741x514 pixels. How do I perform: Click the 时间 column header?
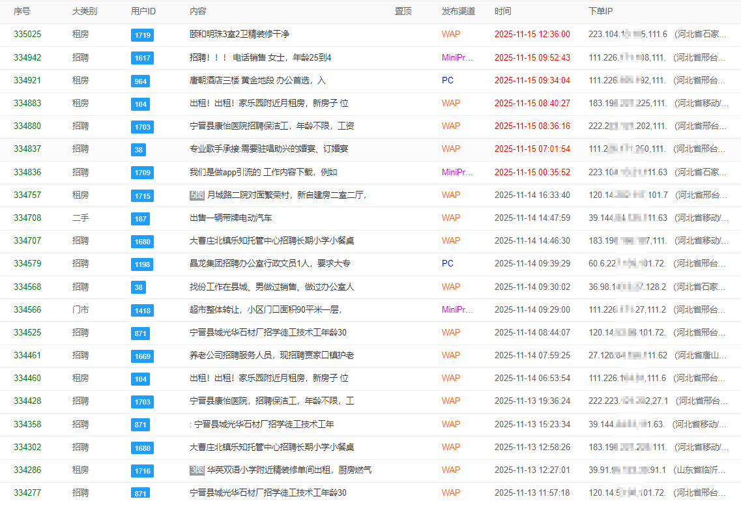[x=502, y=12]
